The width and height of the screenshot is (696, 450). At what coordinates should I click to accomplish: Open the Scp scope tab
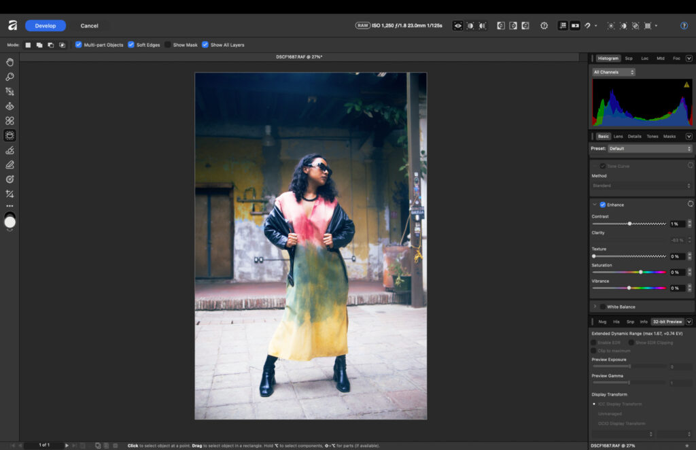629,58
